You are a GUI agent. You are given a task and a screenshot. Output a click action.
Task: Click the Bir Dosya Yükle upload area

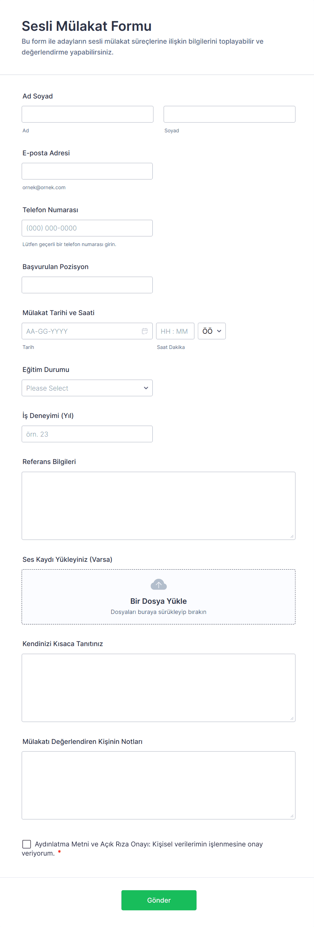158,601
